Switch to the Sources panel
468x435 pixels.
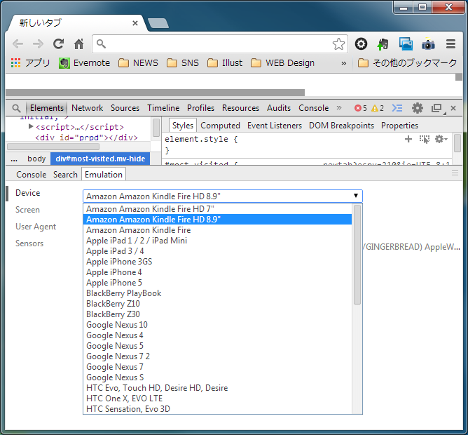click(125, 108)
